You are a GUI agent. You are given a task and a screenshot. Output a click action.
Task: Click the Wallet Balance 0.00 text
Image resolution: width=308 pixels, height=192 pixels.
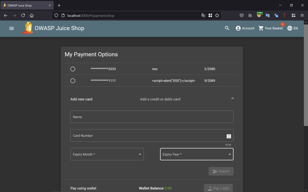pyautogui.click(x=155, y=188)
